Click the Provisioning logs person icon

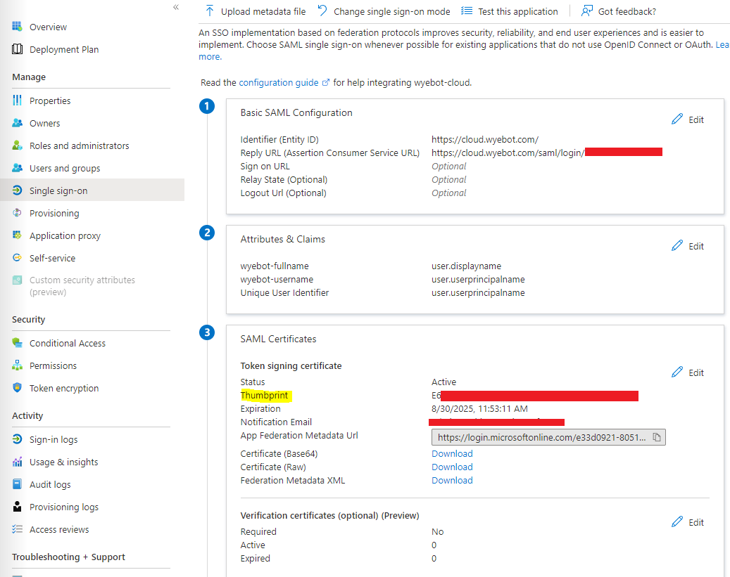[17, 506]
